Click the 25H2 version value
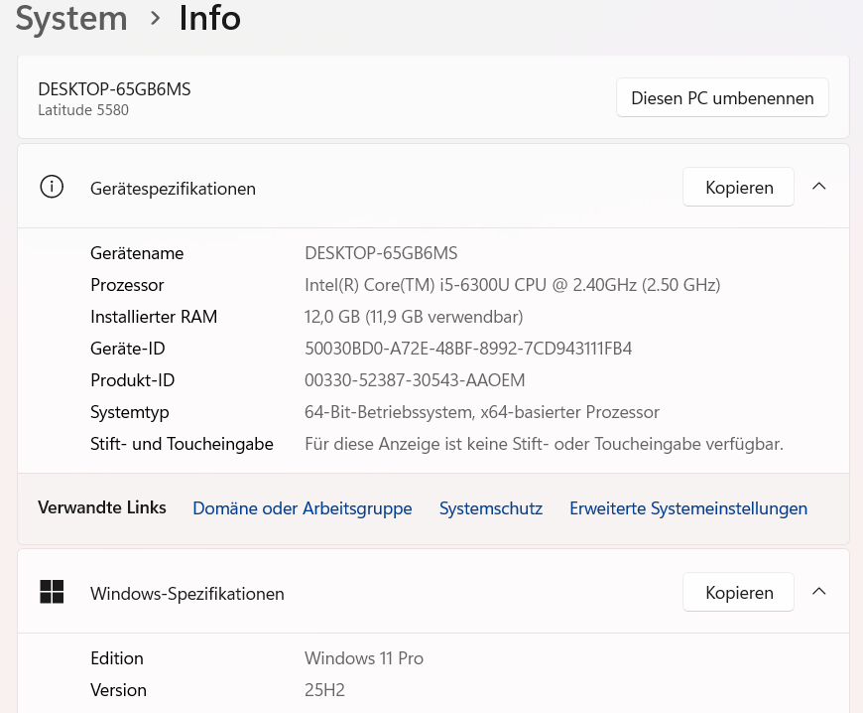 coord(324,690)
